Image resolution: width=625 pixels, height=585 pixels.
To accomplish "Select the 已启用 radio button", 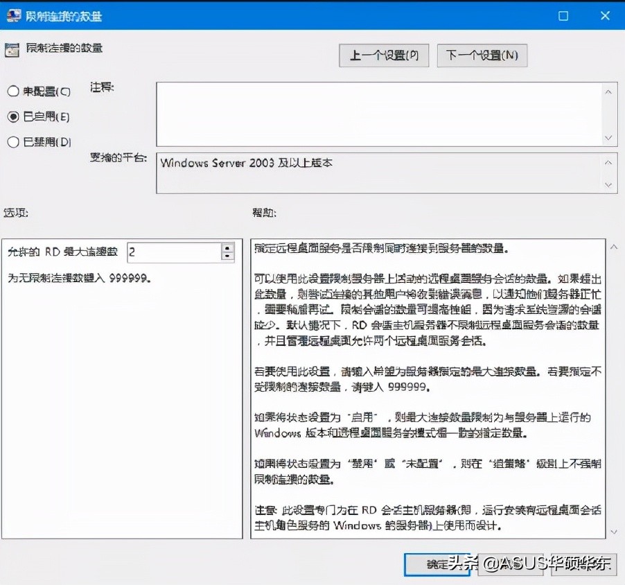I will pos(12,116).
